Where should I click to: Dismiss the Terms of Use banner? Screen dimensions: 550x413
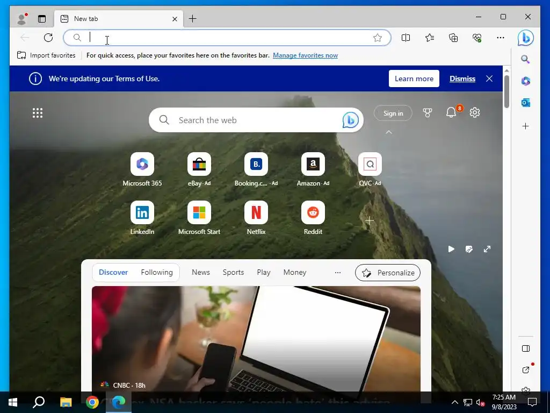pos(462,79)
